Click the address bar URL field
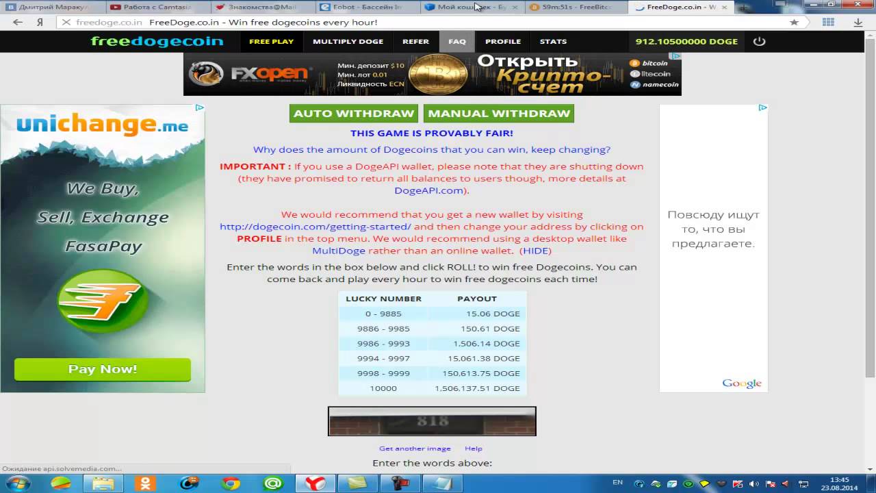The image size is (876, 493). (x=431, y=22)
